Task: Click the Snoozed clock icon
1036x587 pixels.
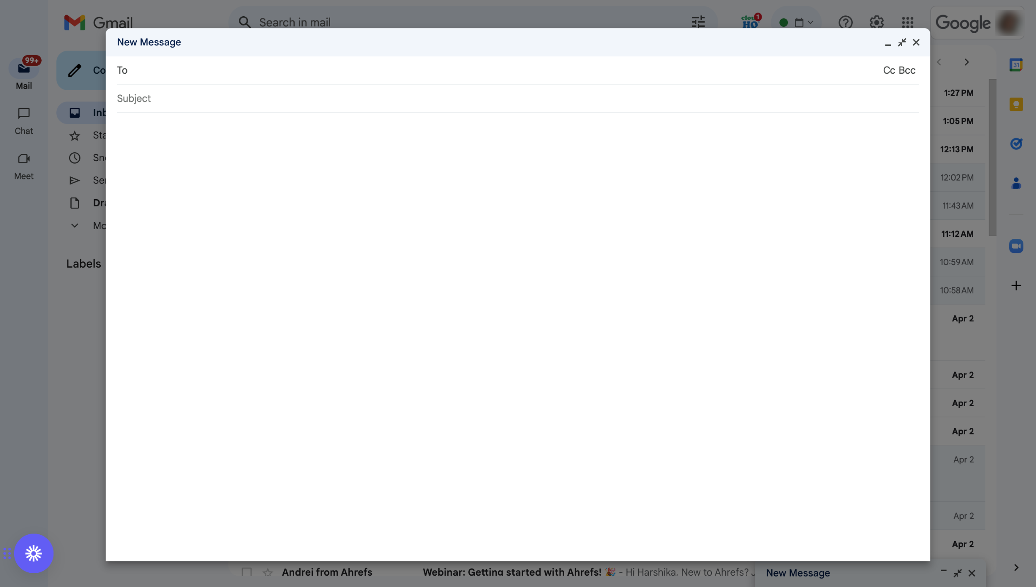Action: 74,158
